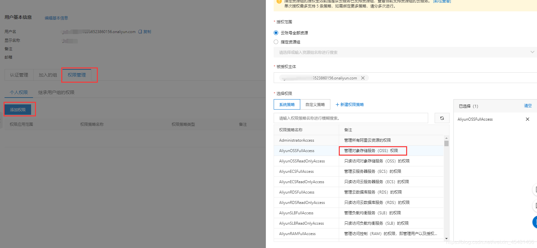This screenshot has width=537, height=248.
Task: Select the AliyunECSReadOnlyAccess policy
Action: 359,182
